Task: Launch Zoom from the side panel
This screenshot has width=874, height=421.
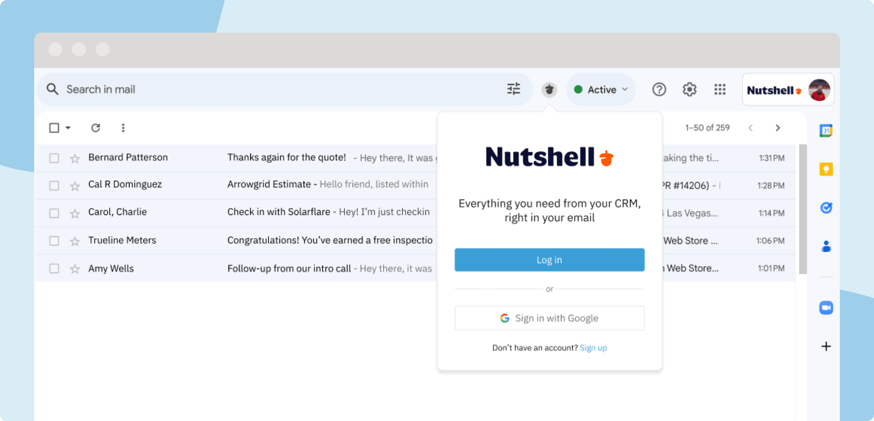Action: (826, 307)
